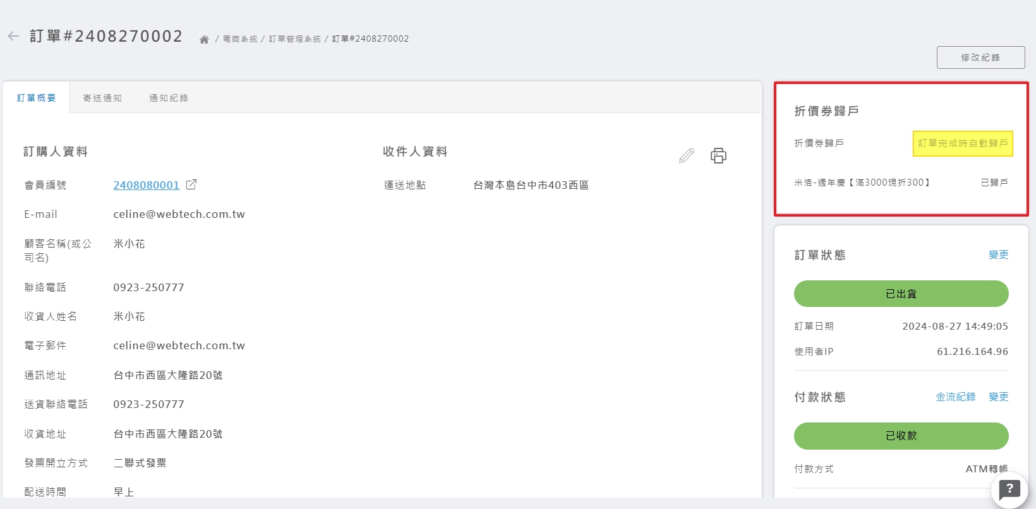Open the help question mark bubble

(1009, 489)
